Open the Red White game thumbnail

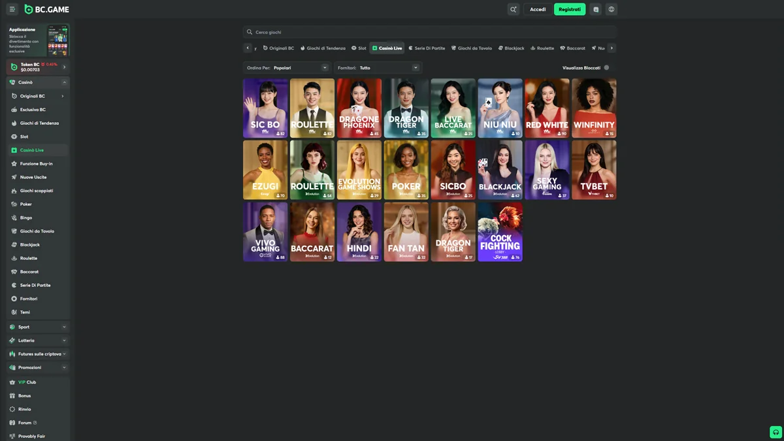pos(547,108)
